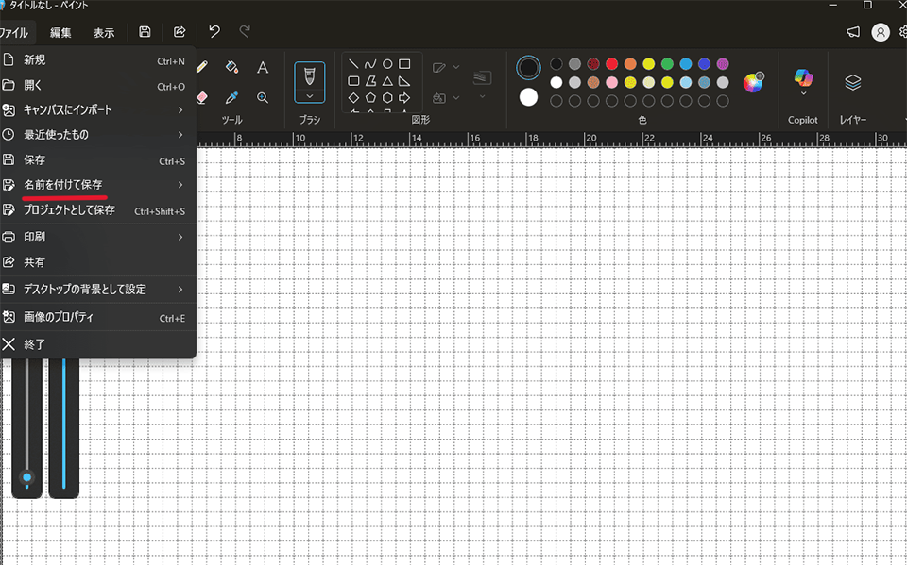Click the account profile avatar

coord(881,32)
